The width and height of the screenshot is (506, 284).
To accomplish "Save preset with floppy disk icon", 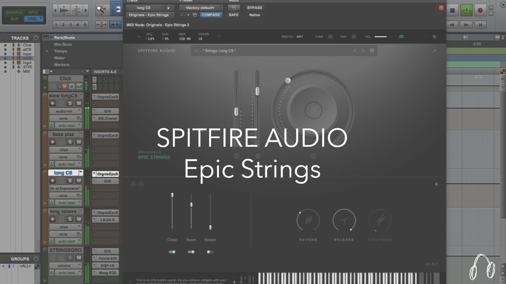I will tap(372, 51).
